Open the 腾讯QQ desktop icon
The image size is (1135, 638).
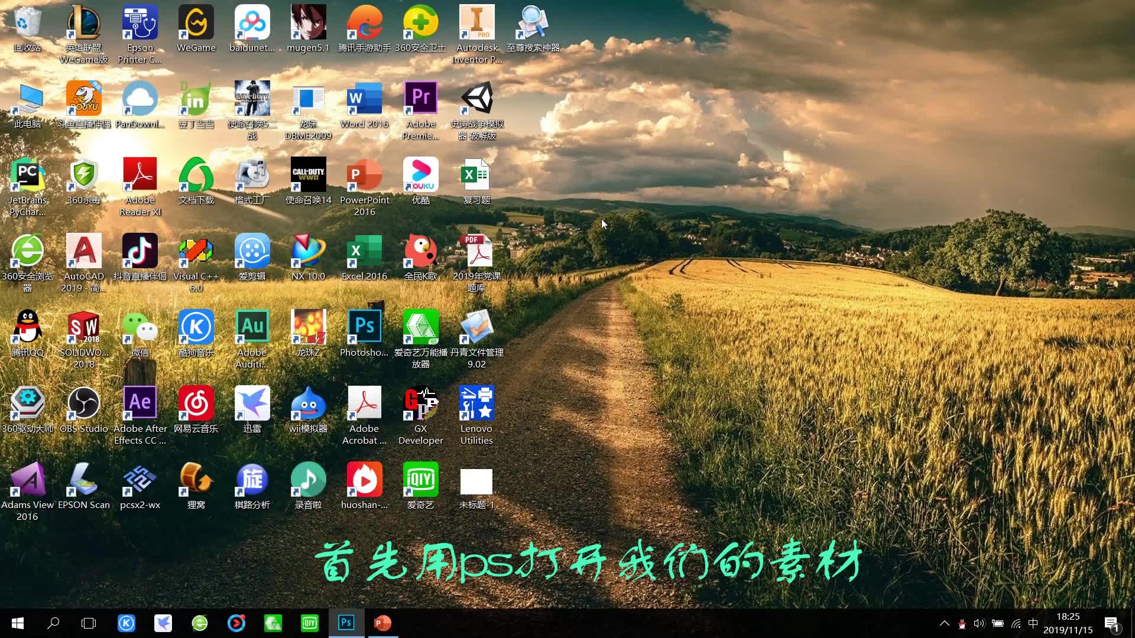pyautogui.click(x=27, y=334)
